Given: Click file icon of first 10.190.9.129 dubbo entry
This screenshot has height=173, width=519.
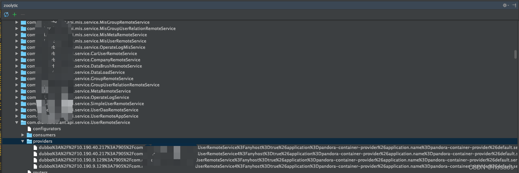Looking at the screenshot, I should (x=35, y=160).
